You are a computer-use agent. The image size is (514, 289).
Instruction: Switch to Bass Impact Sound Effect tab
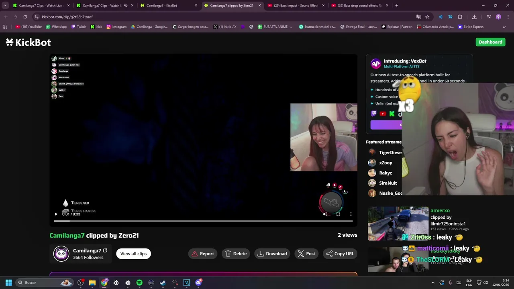[x=295, y=6]
